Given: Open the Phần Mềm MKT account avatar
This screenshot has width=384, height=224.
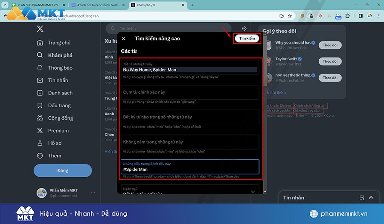Looking at the screenshot, I should (x=41, y=193).
